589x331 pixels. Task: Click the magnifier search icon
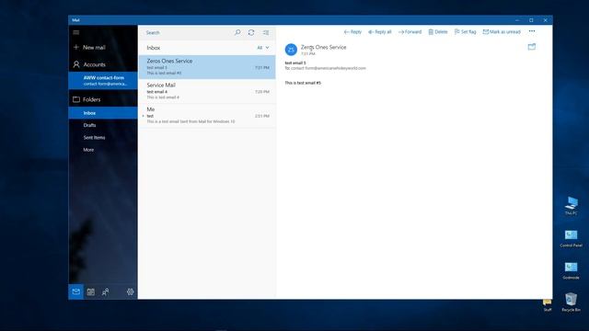point(237,33)
